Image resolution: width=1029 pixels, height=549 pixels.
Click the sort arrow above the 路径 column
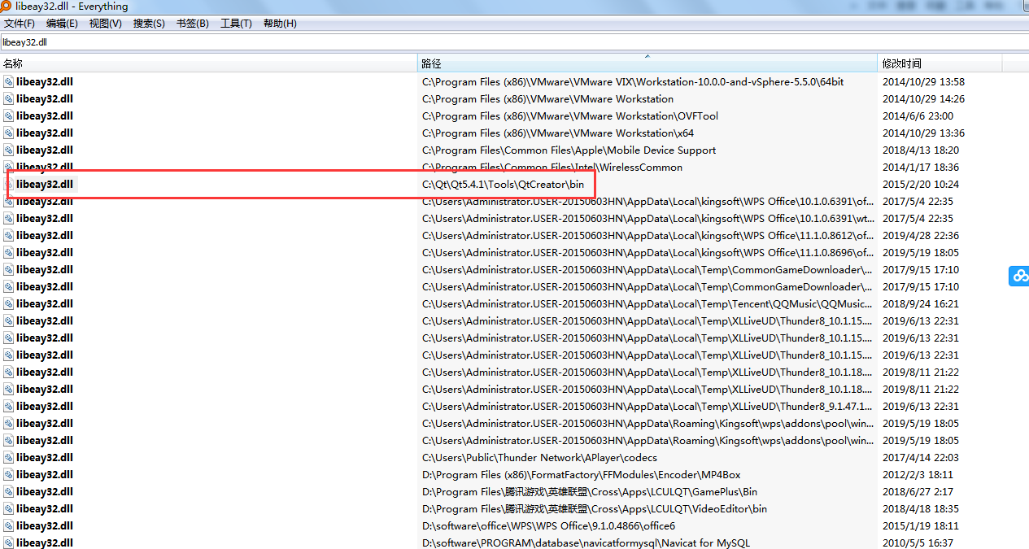tap(648, 57)
